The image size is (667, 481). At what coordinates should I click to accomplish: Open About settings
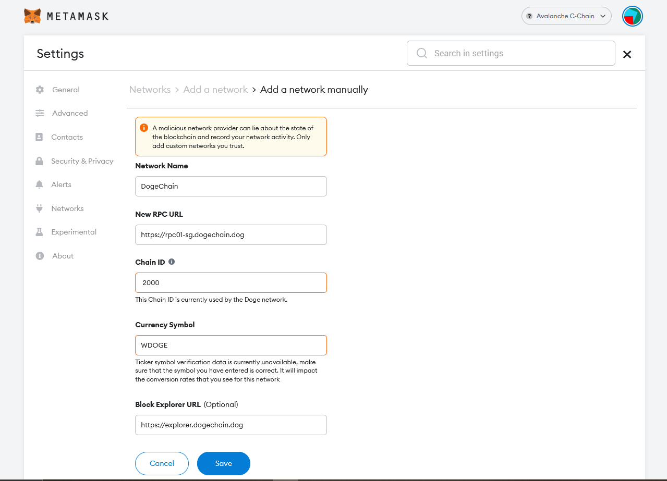point(63,256)
